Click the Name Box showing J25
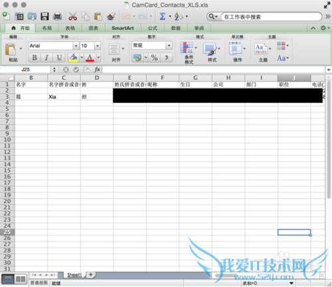332x287 pixels. coord(25,70)
